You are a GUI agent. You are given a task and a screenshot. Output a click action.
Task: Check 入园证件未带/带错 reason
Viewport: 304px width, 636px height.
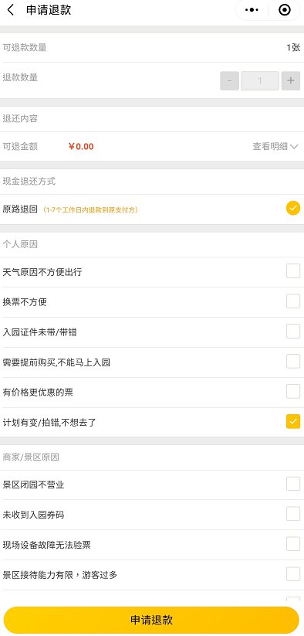tap(293, 331)
